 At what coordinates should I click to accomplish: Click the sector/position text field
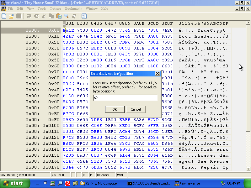(125, 98)
